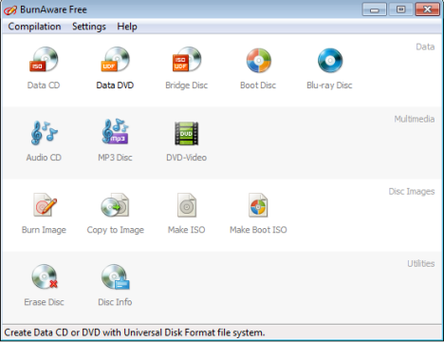Open the Compilation menu
This screenshot has width=444, height=342.
34,27
